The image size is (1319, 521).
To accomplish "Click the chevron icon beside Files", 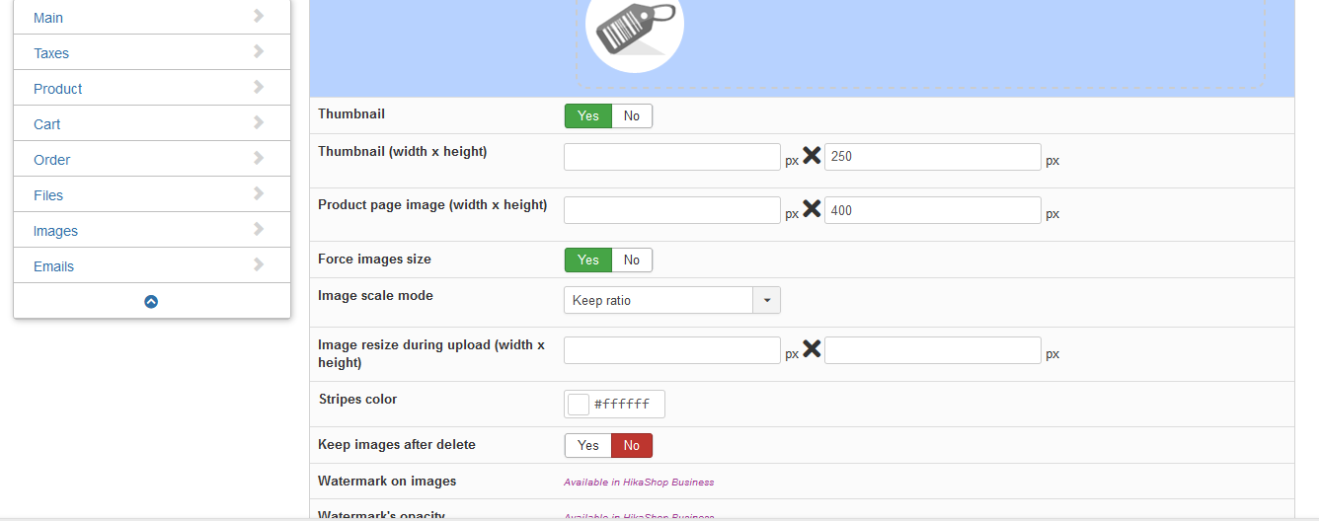I will click(259, 193).
